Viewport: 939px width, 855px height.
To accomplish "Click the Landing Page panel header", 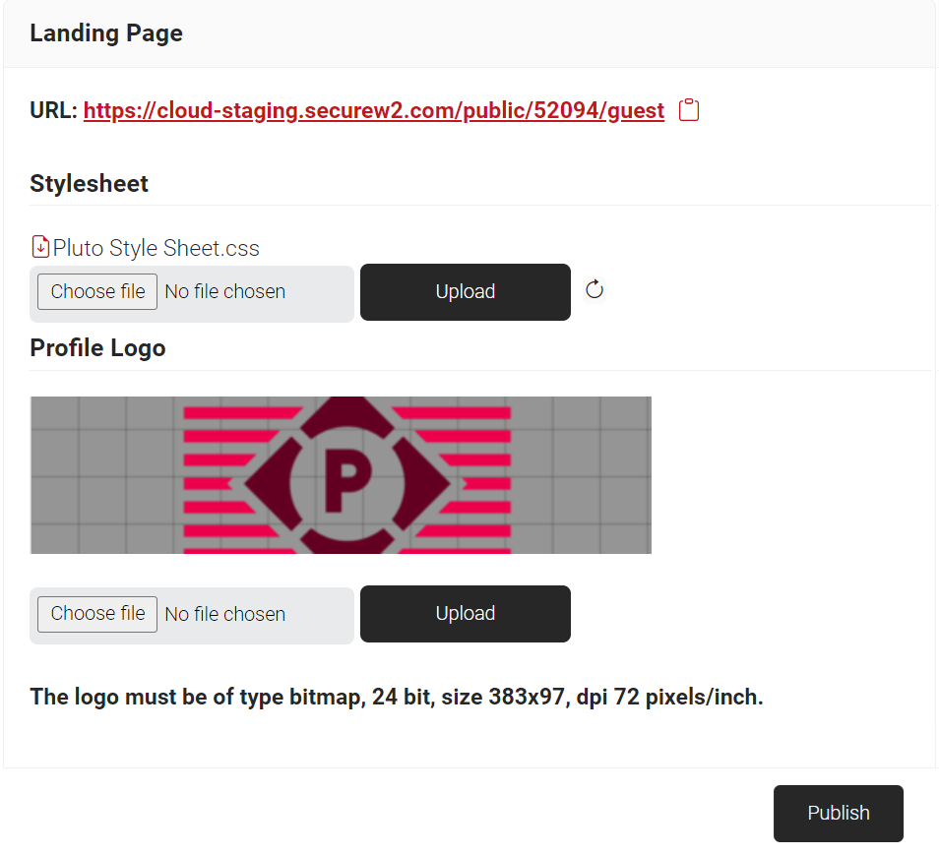I will point(106,33).
